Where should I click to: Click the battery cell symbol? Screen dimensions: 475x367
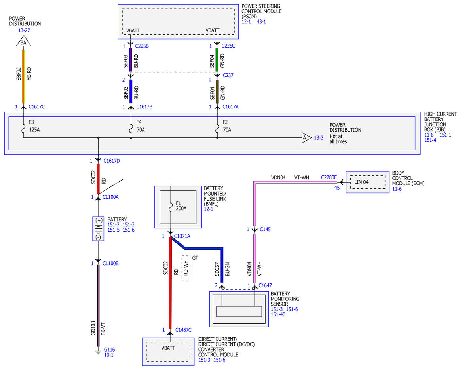[98, 228]
